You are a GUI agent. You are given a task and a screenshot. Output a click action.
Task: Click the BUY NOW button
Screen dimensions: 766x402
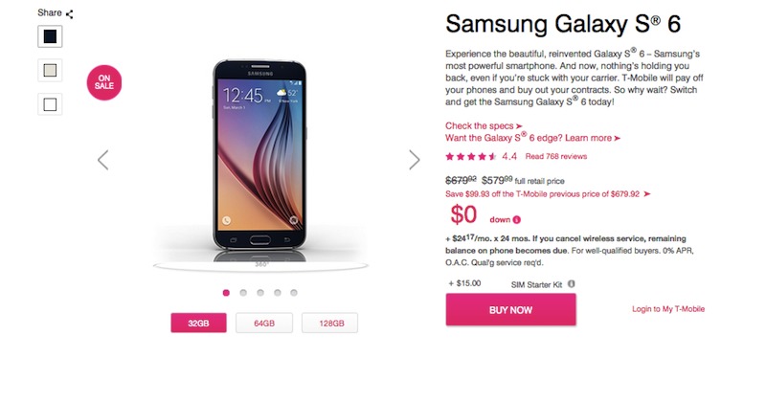510,310
